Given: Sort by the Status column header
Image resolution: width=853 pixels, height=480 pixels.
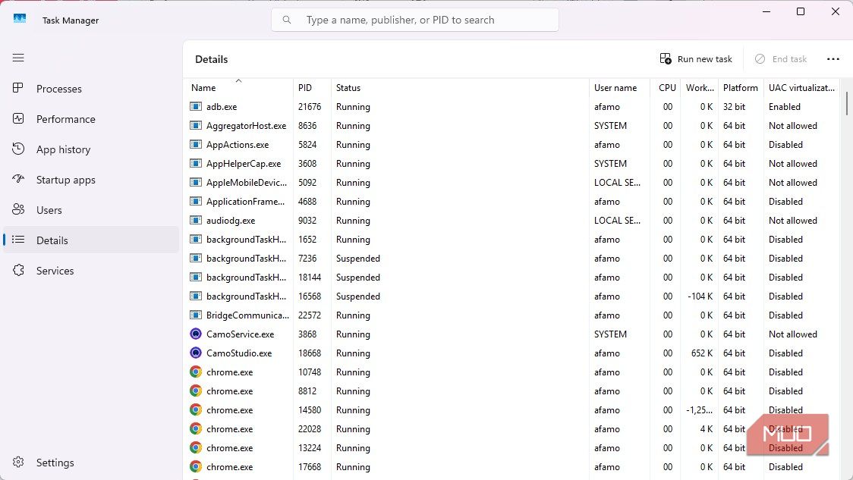Looking at the screenshot, I should [460, 87].
